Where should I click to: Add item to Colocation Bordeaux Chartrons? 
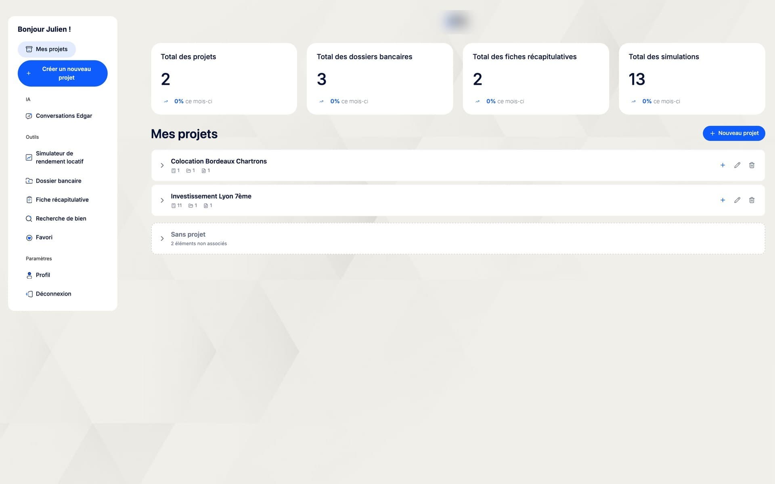pyautogui.click(x=723, y=165)
